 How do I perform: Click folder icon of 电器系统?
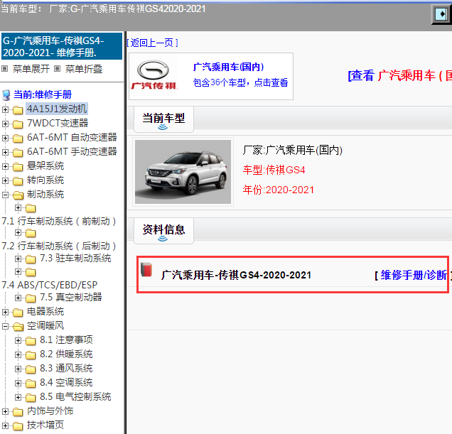18,312
